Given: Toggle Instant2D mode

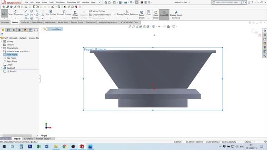Looking at the screenshot, I should point(164,15).
